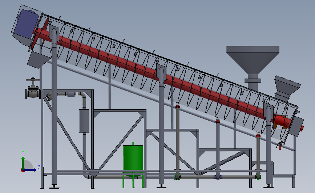Select the "Z" axis label
The height and width of the screenshot is (193, 315).
(39, 168)
